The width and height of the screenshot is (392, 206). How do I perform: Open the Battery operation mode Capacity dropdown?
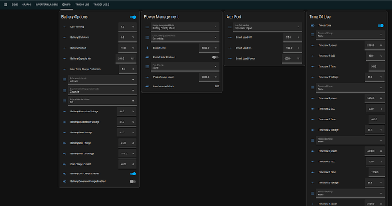[102, 90]
